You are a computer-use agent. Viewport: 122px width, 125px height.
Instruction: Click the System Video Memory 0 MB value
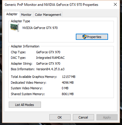point(65,88)
